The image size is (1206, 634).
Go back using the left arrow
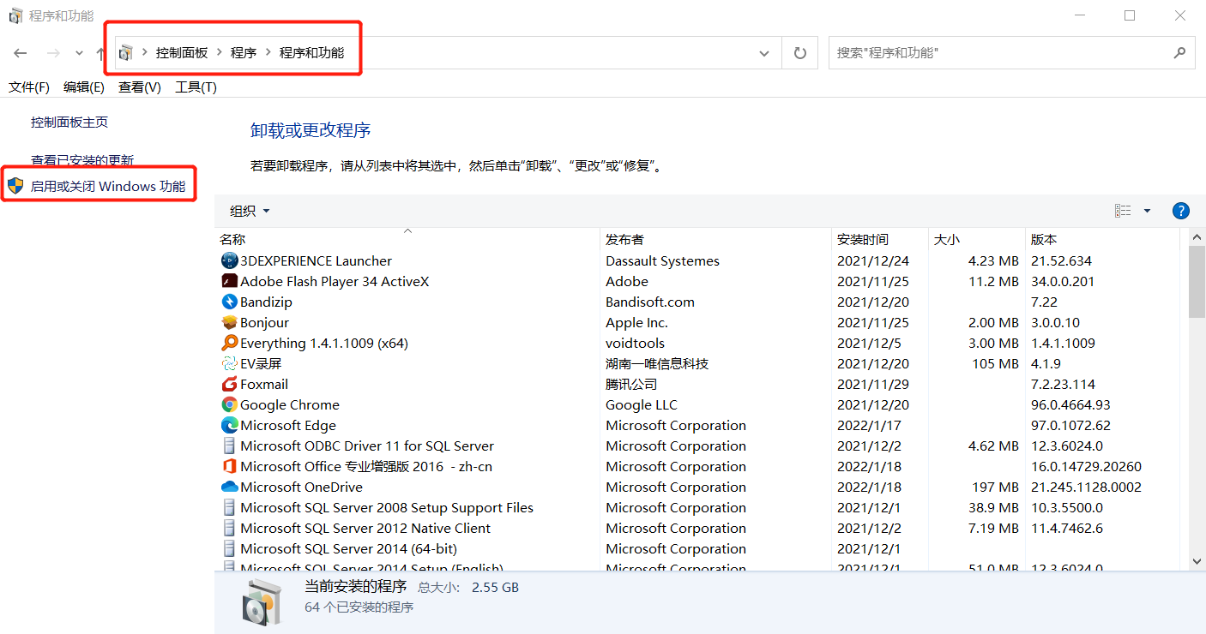(x=21, y=53)
